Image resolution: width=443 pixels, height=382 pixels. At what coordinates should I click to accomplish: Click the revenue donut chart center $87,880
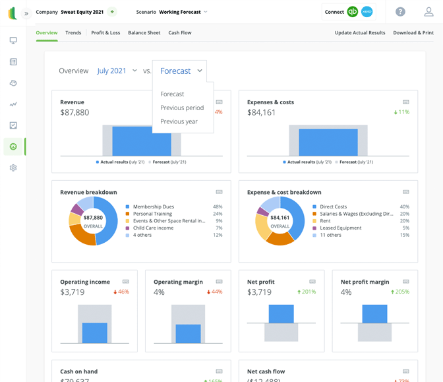pyautogui.click(x=93, y=218)
